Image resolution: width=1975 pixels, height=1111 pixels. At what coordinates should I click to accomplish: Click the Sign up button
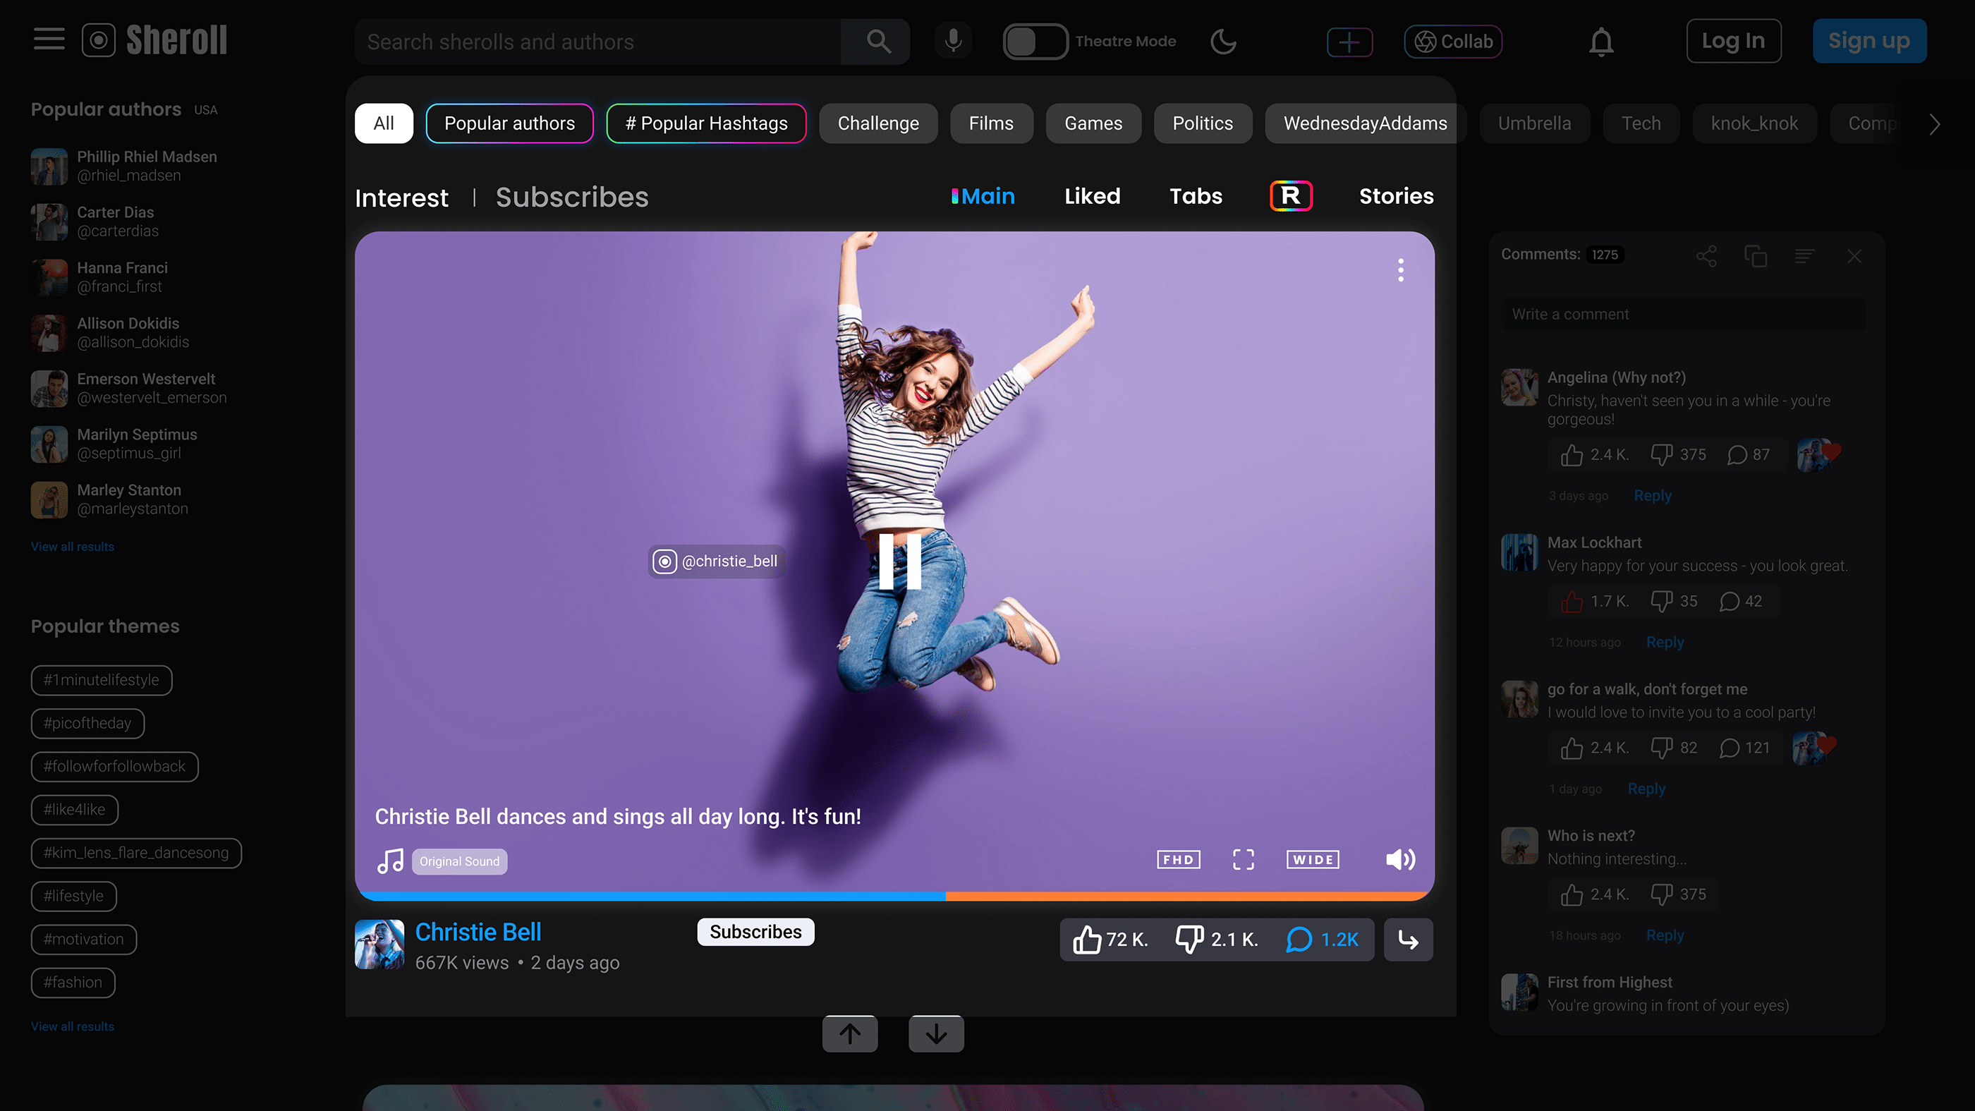point(1868,41)
